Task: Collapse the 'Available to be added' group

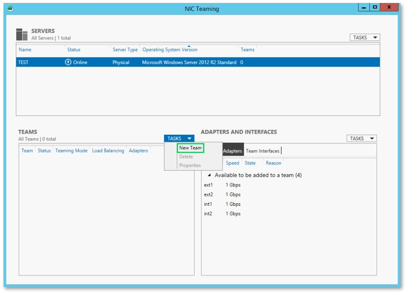Action: (209, 175)
